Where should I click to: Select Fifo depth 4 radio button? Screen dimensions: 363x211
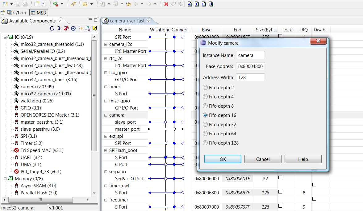pos(205,97)
